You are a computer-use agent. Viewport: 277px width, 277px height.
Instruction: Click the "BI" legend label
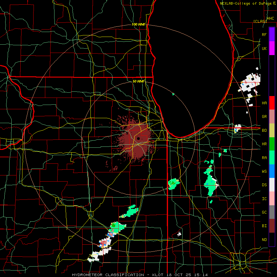264,226
